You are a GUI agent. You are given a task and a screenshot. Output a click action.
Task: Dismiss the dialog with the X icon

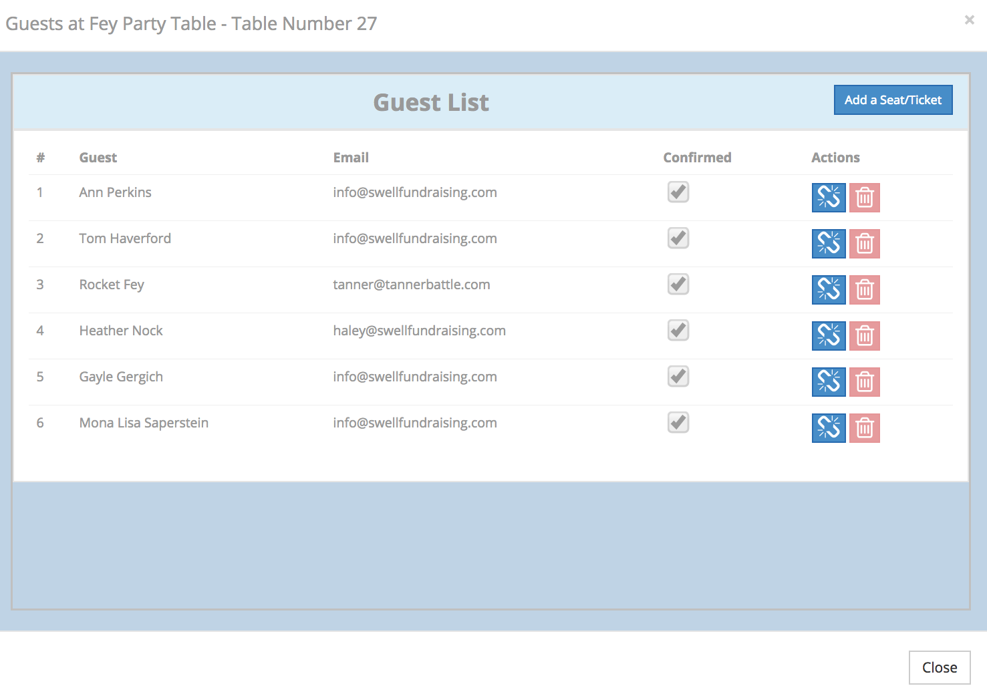(969, 20)
